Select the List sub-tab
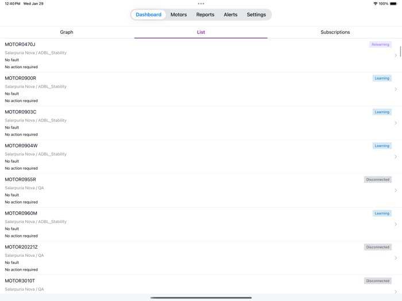402x301 pixels. [x=201, y=32]
